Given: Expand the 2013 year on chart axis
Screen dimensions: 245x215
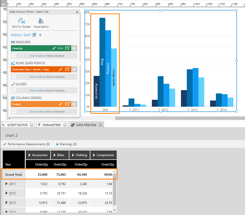Looking at the screenshot, I should (189, 110).
